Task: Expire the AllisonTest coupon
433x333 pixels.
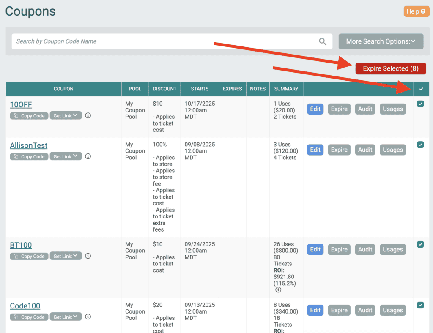Action: 339,150
